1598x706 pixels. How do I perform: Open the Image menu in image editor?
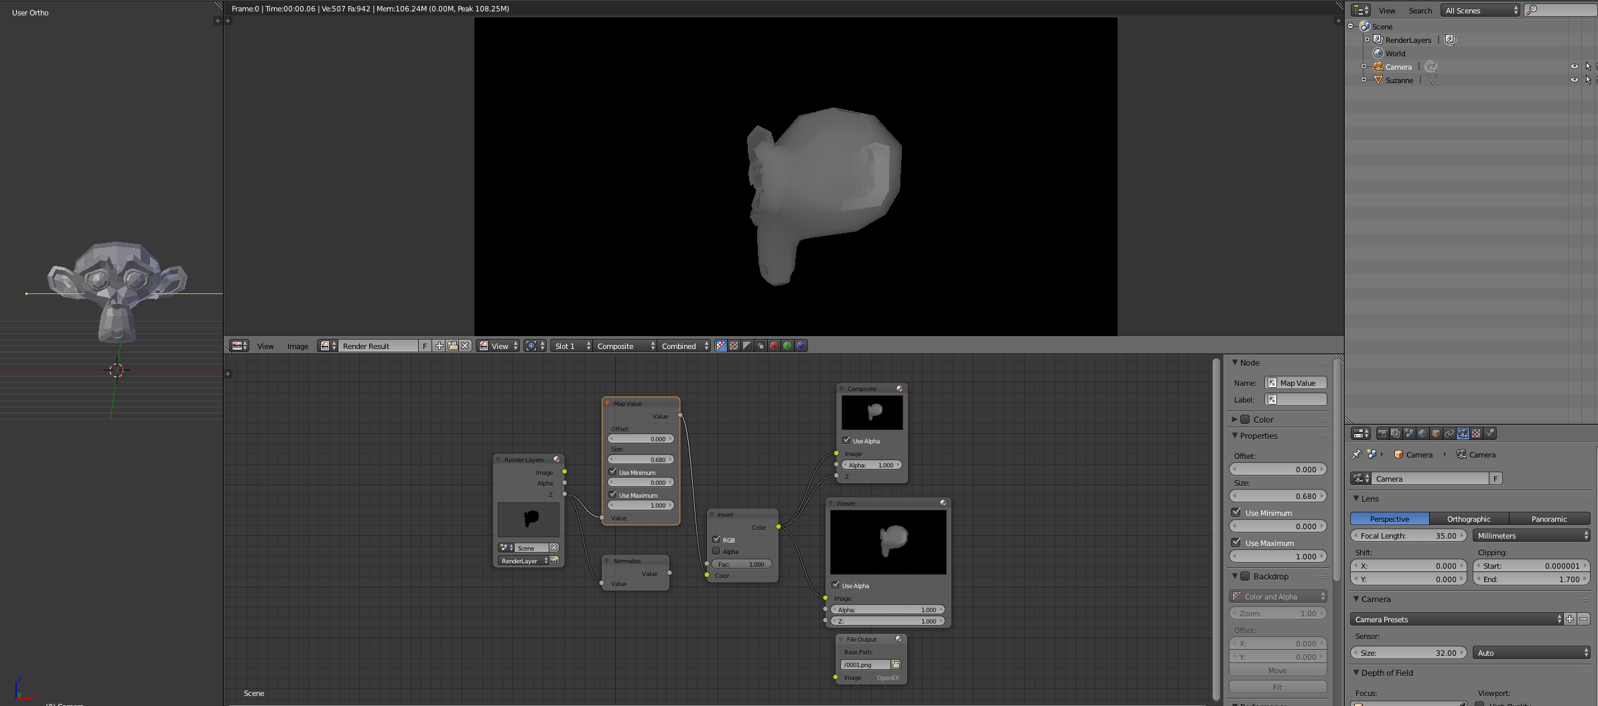(297, 346)
